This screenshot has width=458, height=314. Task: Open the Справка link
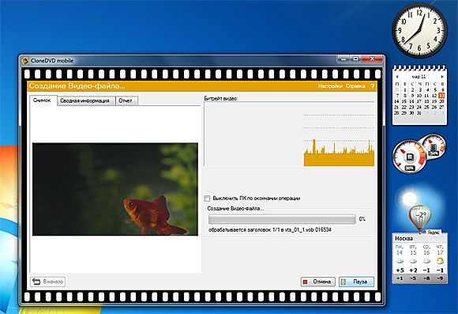click(355, 86)
